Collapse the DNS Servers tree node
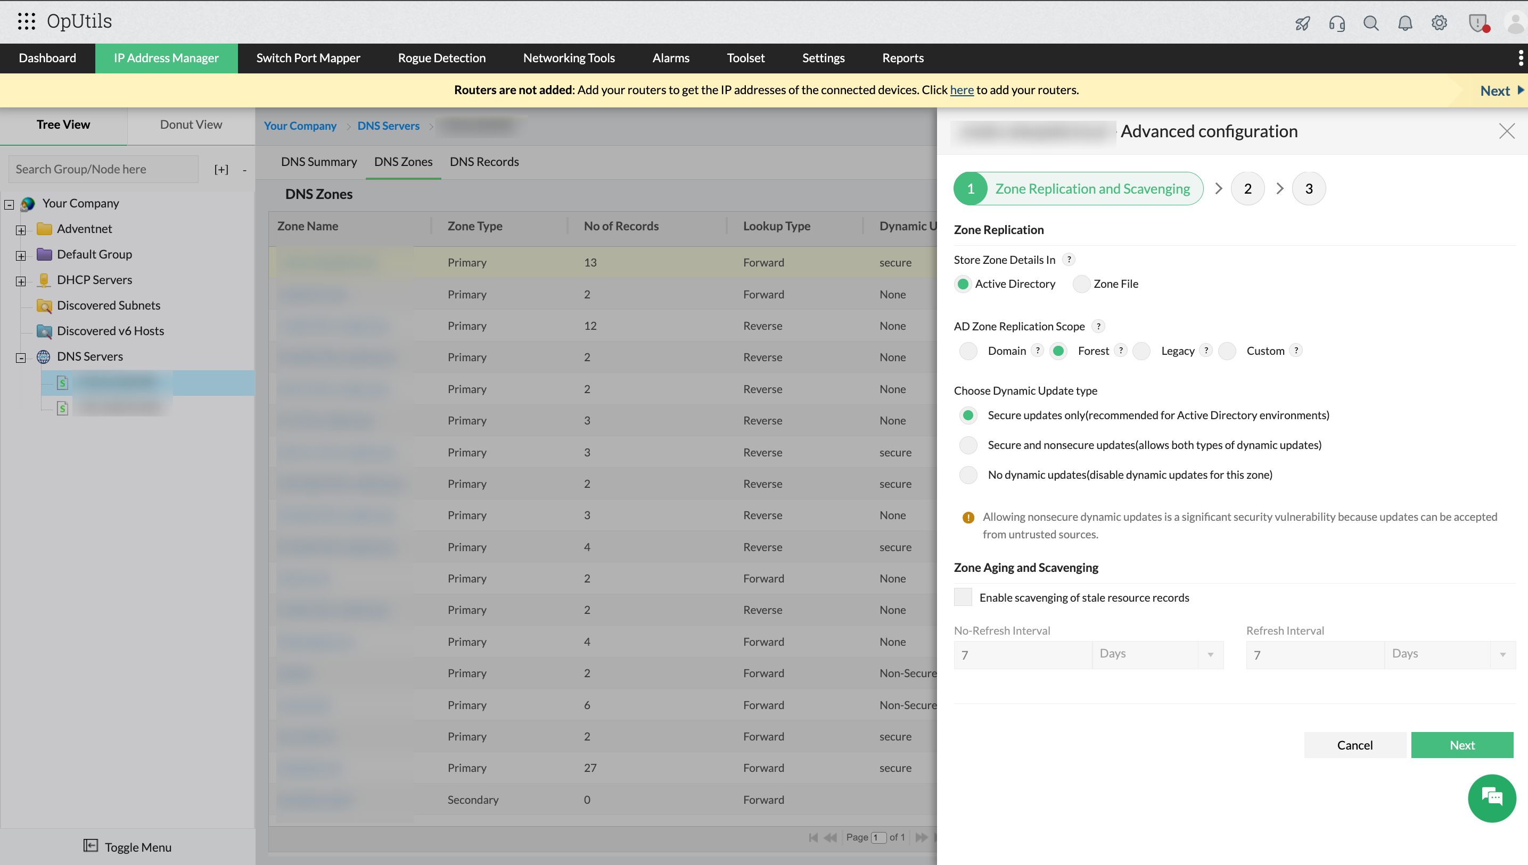 point(21,357)
